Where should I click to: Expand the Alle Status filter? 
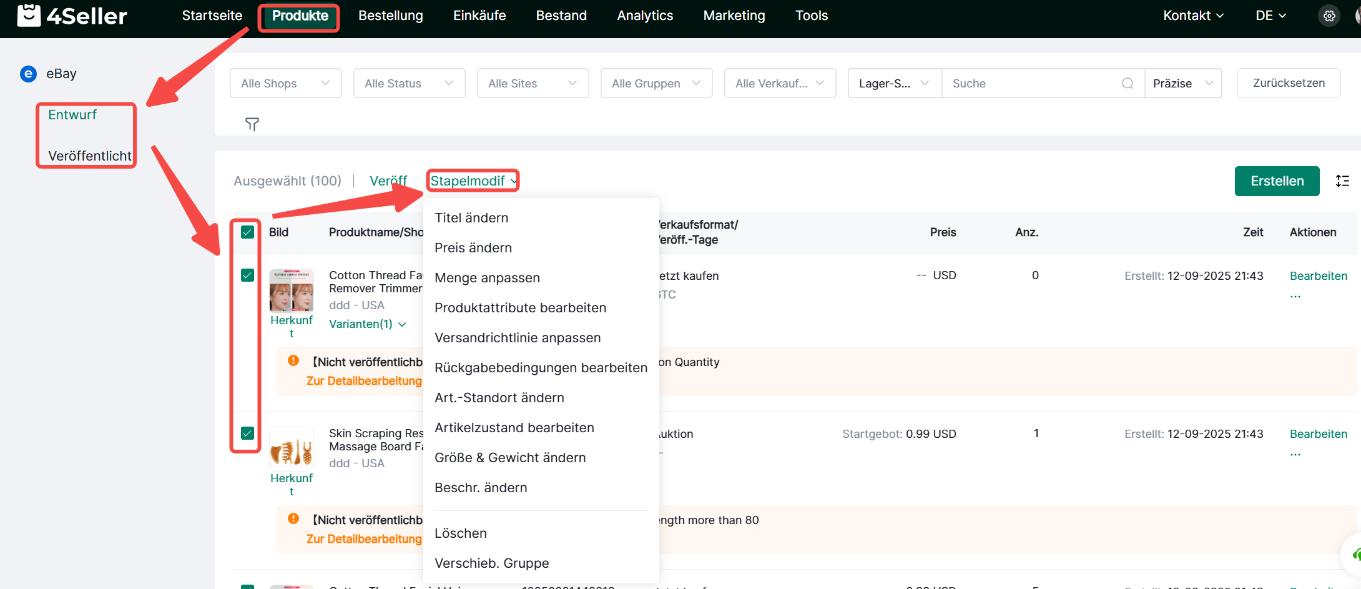409,84
